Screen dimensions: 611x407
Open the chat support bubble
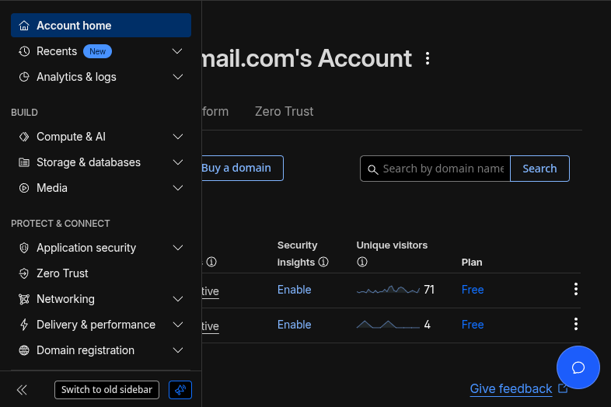pyautogui.click(x=578, y=367)
